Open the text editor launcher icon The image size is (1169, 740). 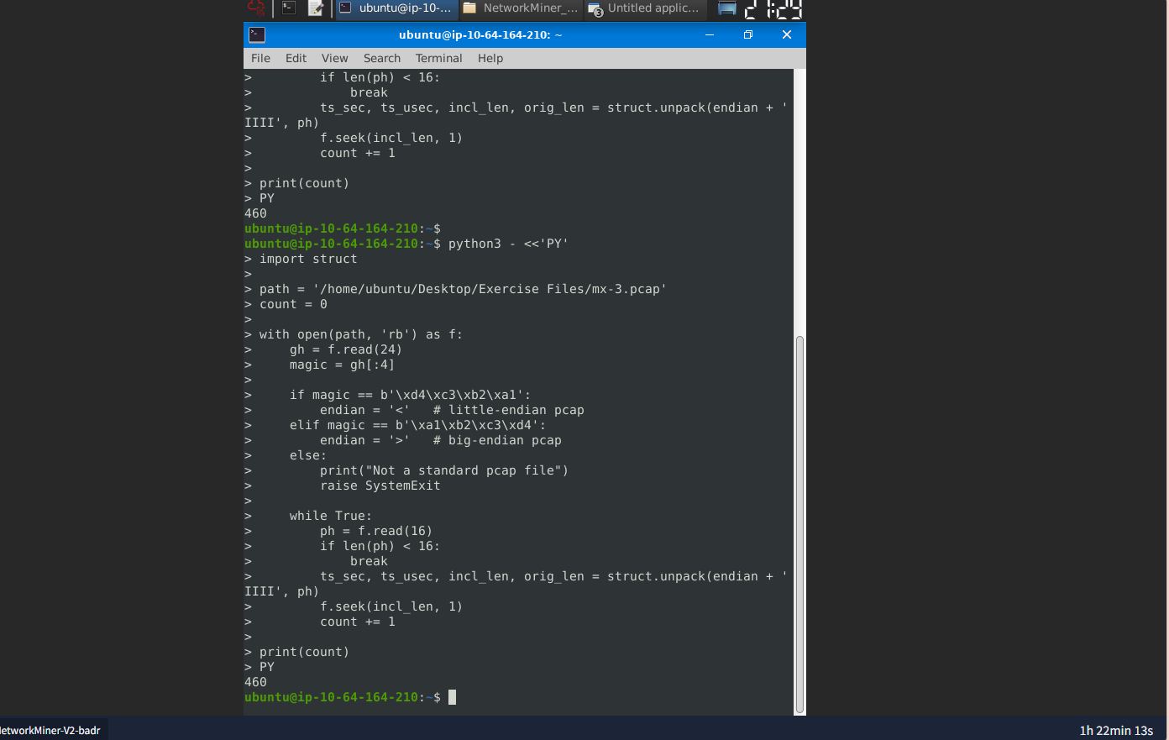coord(316,8)
